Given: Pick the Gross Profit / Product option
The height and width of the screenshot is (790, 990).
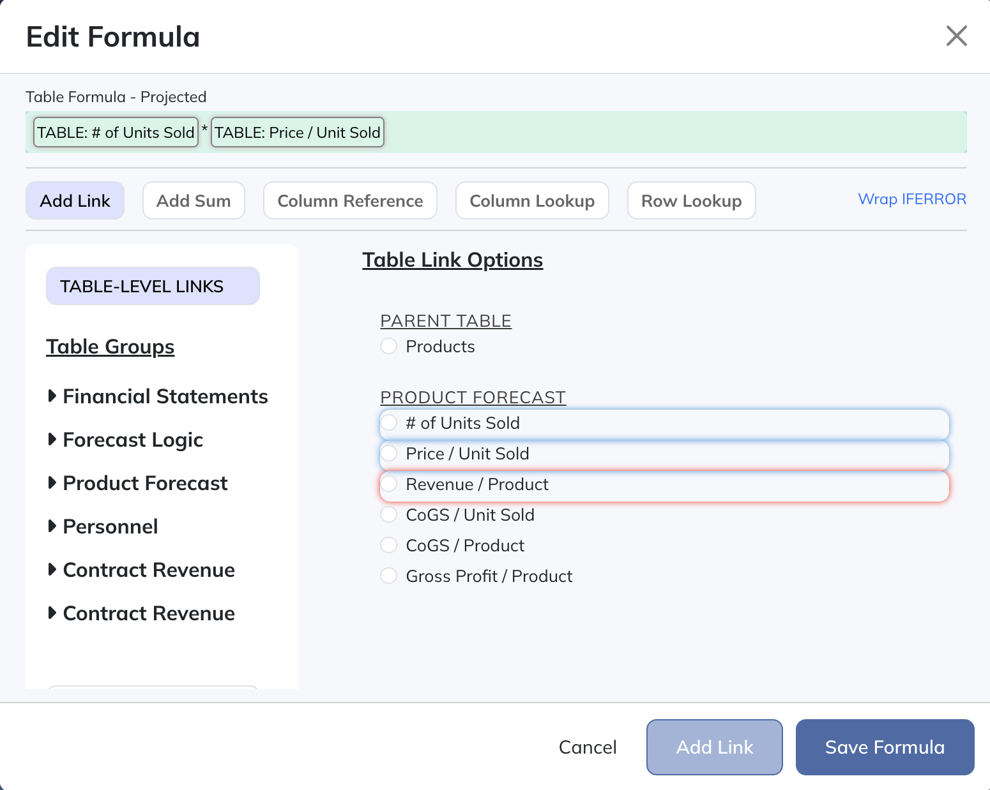Looking at the screenshot, I should click(389, 576).
